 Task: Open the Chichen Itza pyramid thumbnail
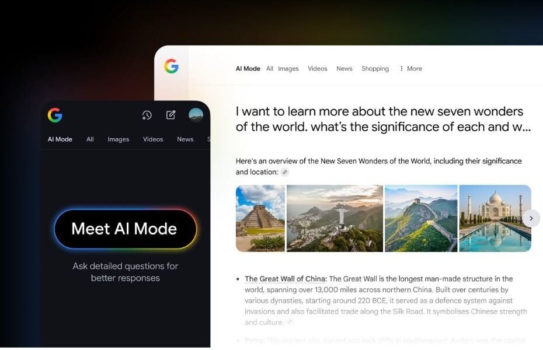tap(260, 218)
